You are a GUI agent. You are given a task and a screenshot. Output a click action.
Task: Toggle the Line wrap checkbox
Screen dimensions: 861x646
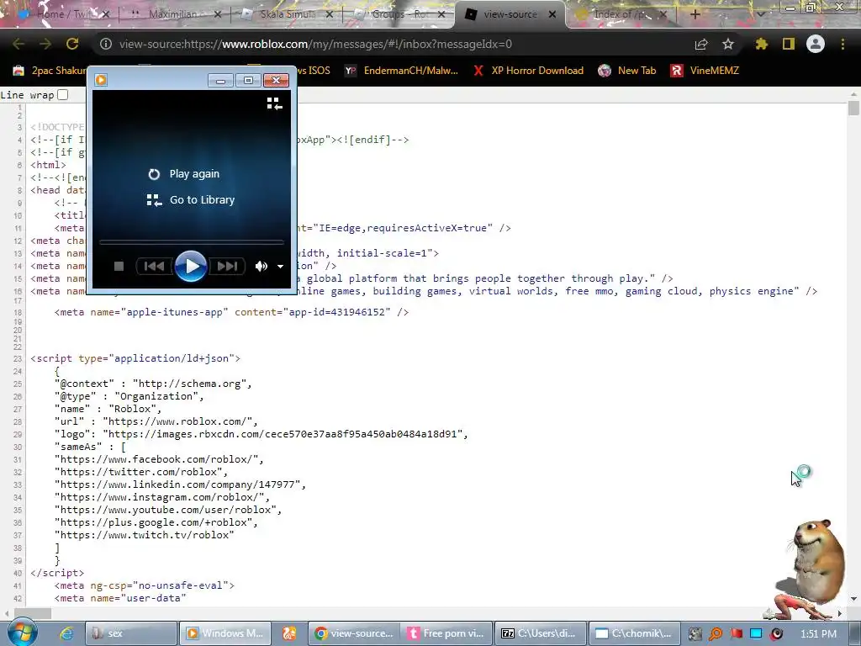click(x=63, y=94)
